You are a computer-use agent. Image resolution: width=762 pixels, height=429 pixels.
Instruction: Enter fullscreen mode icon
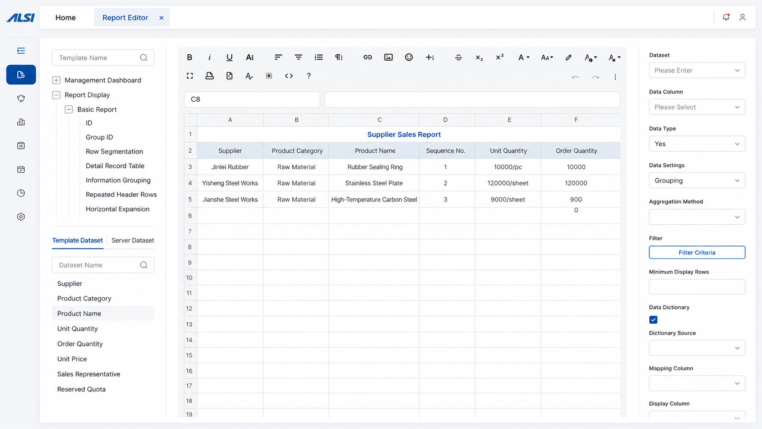point(190,76)
